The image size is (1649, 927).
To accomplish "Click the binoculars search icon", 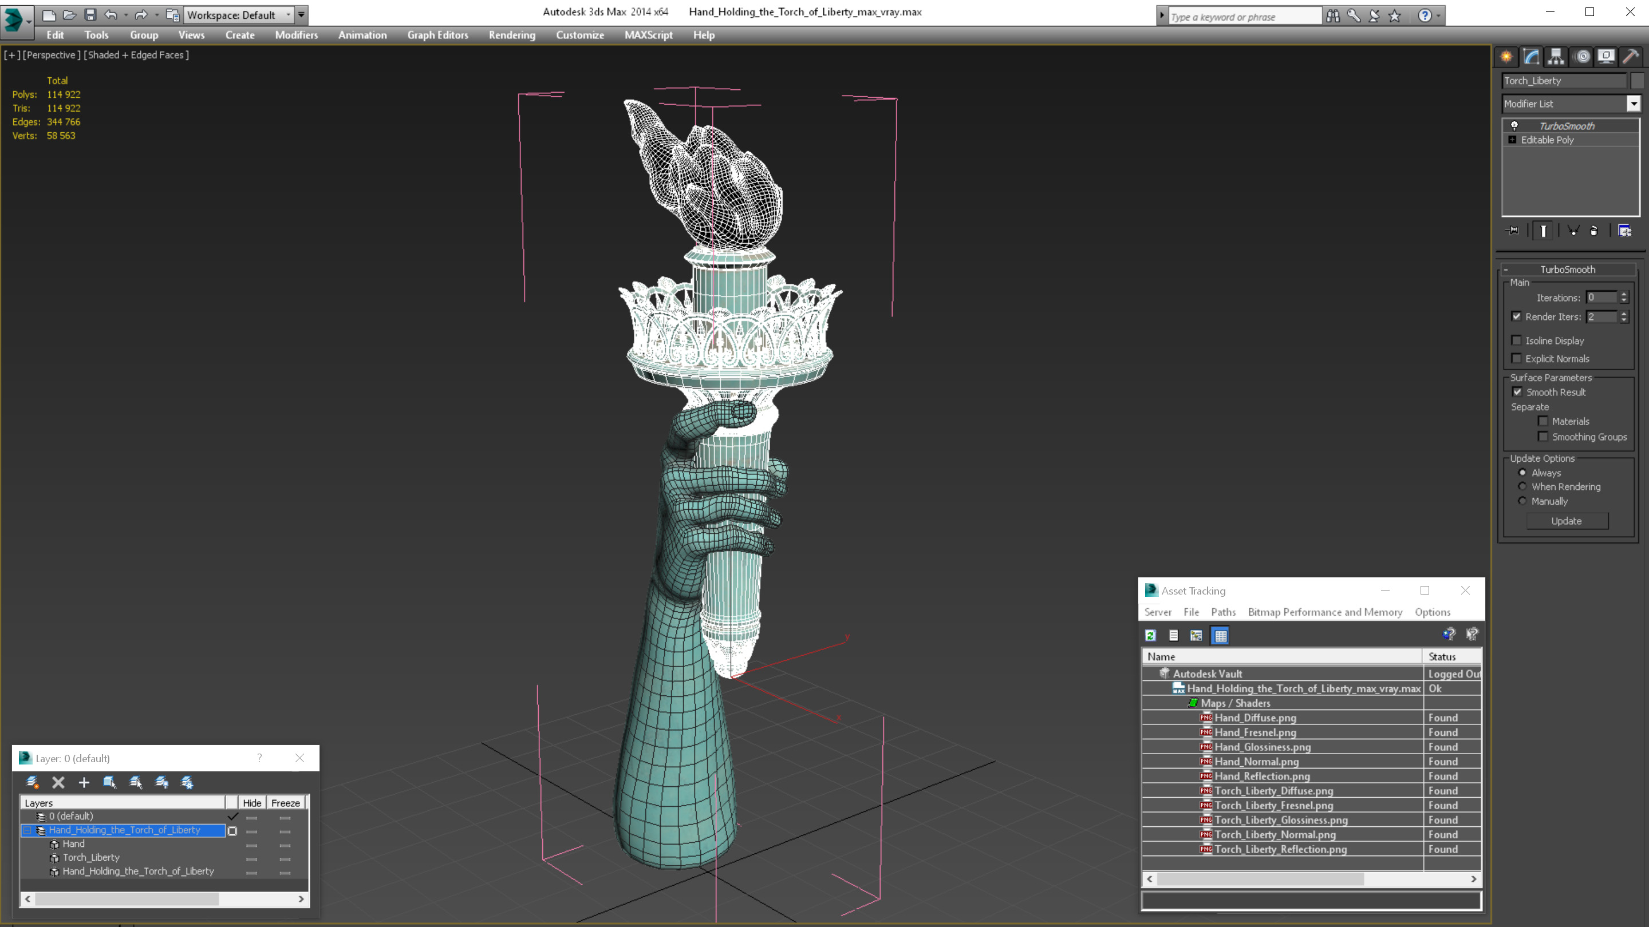I will [x=1333, y=16].
